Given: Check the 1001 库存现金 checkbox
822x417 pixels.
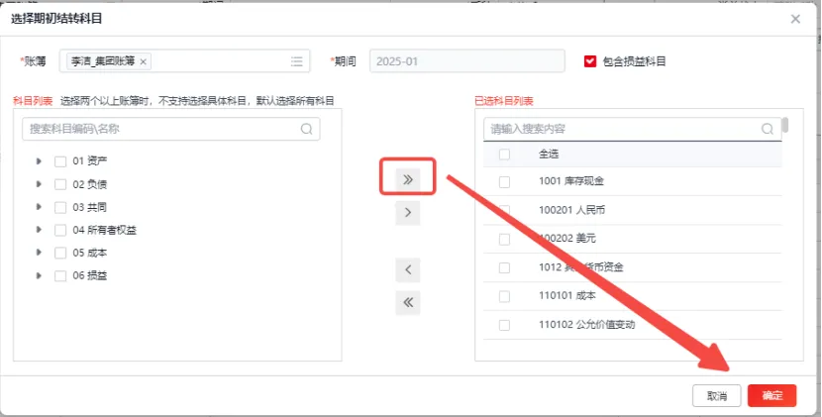Looking at the screenshot, I should tap(505, 182).
